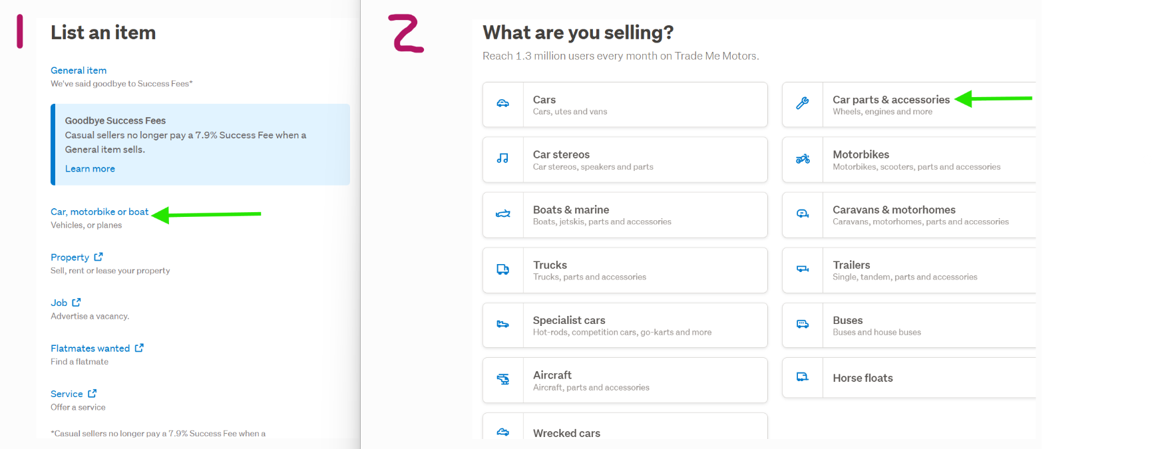Click 'Single, tandem, parts and accessories' text
This screenshot has width=1152, height=449.
[905, 277]
